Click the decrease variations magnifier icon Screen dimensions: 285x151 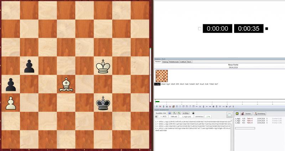tap(175, 113)
